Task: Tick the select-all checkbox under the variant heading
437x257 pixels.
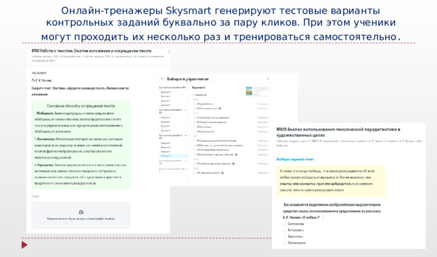Action: click(193, 95)
